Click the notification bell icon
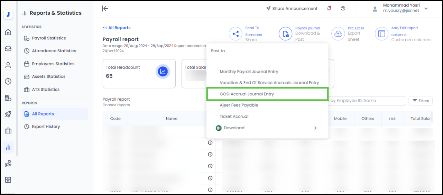The width and height of the screenshot is (443, 195). [329, 9]
